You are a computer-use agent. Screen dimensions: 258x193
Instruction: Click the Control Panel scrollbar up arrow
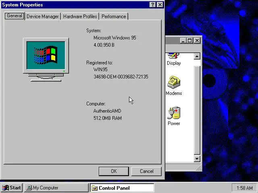(x=197, y=56)
